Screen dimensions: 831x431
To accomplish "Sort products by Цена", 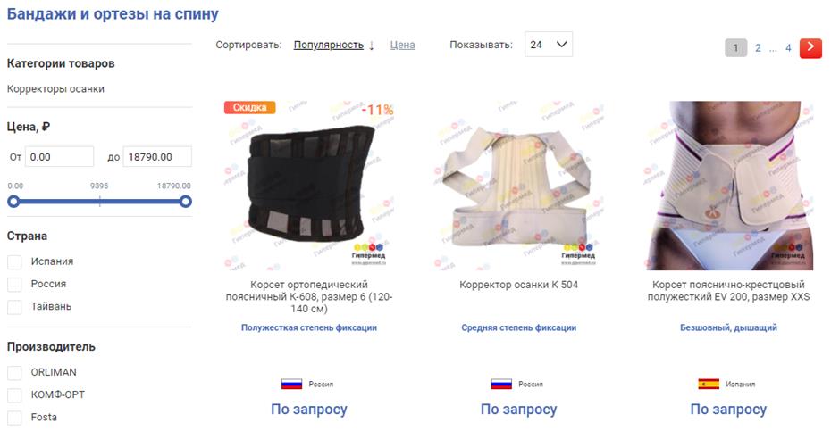I will click(402, 45).
